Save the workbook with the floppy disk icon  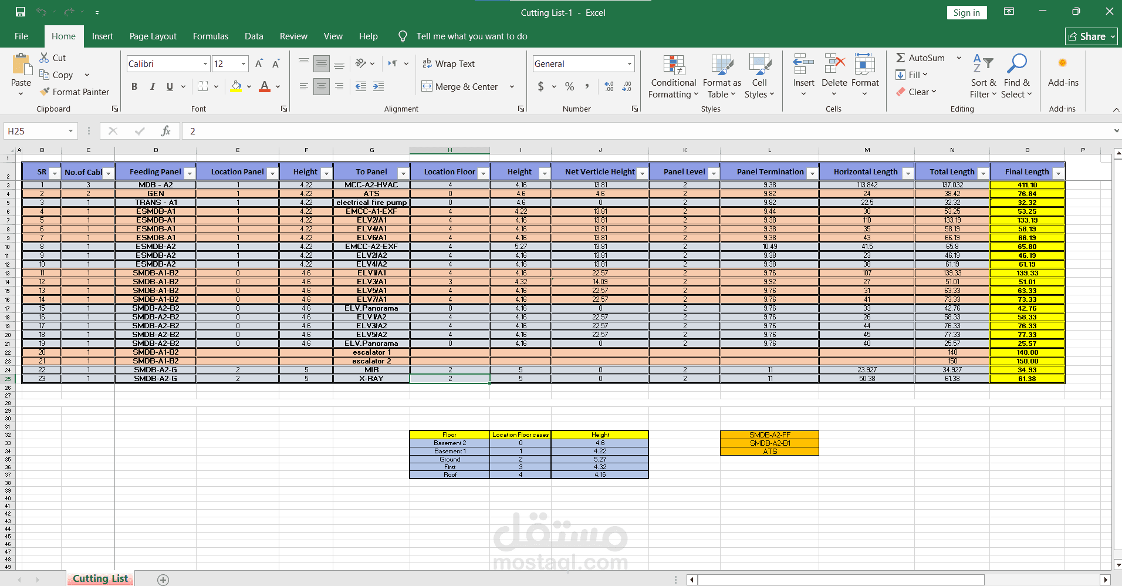coord(21,12)
